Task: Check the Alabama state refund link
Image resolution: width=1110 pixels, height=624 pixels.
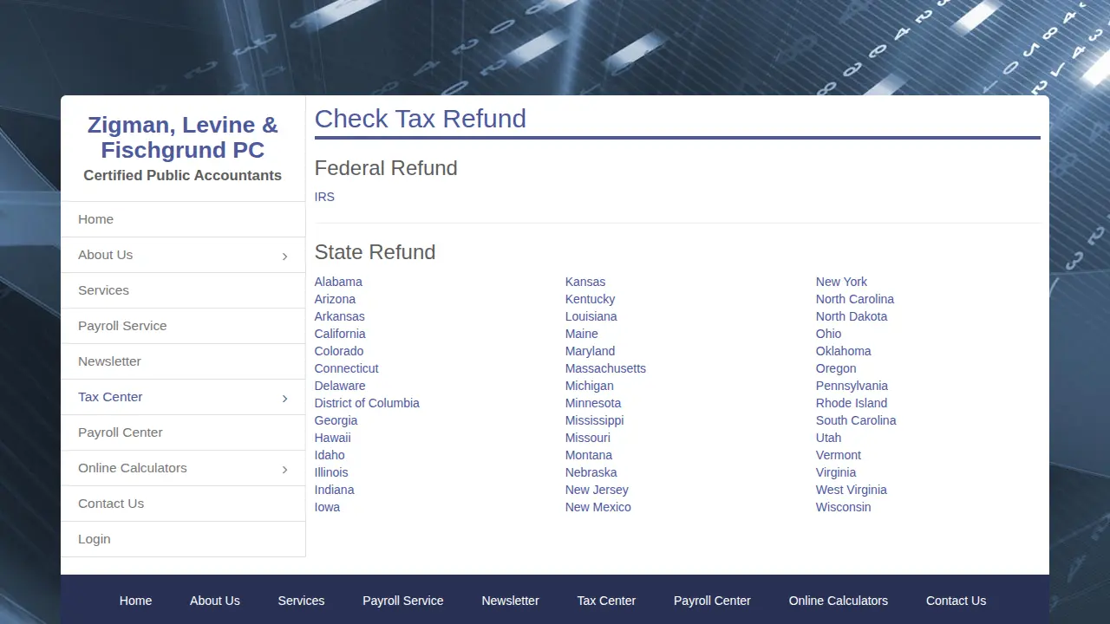Action: (338, 282)
